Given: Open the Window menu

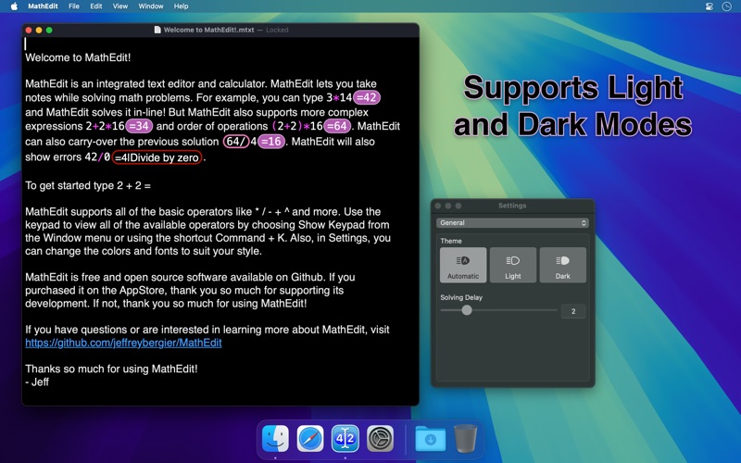Looking at the screenshot, I should pyautogui.click(x=151, y=6).
